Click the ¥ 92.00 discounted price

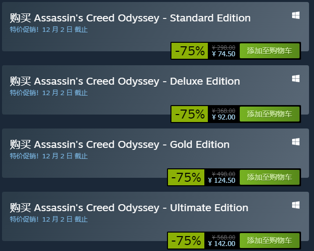[223, 117]
